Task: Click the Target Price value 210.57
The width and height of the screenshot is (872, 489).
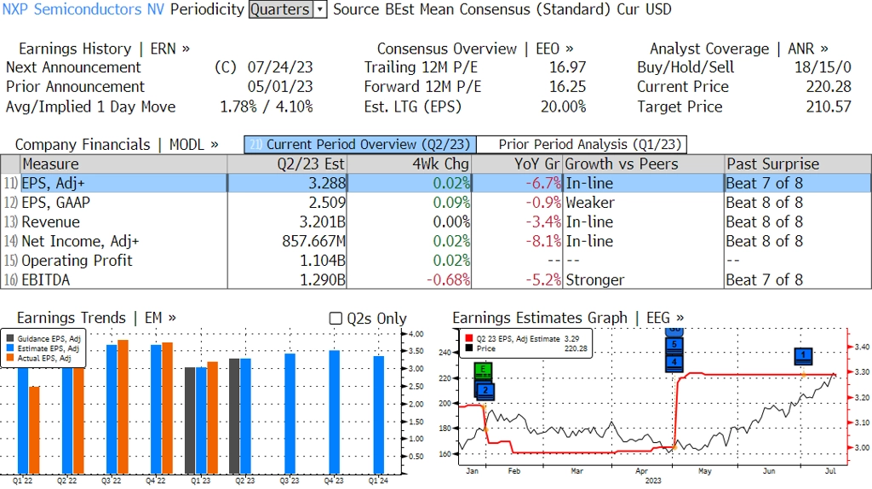Action: point(829,106)
